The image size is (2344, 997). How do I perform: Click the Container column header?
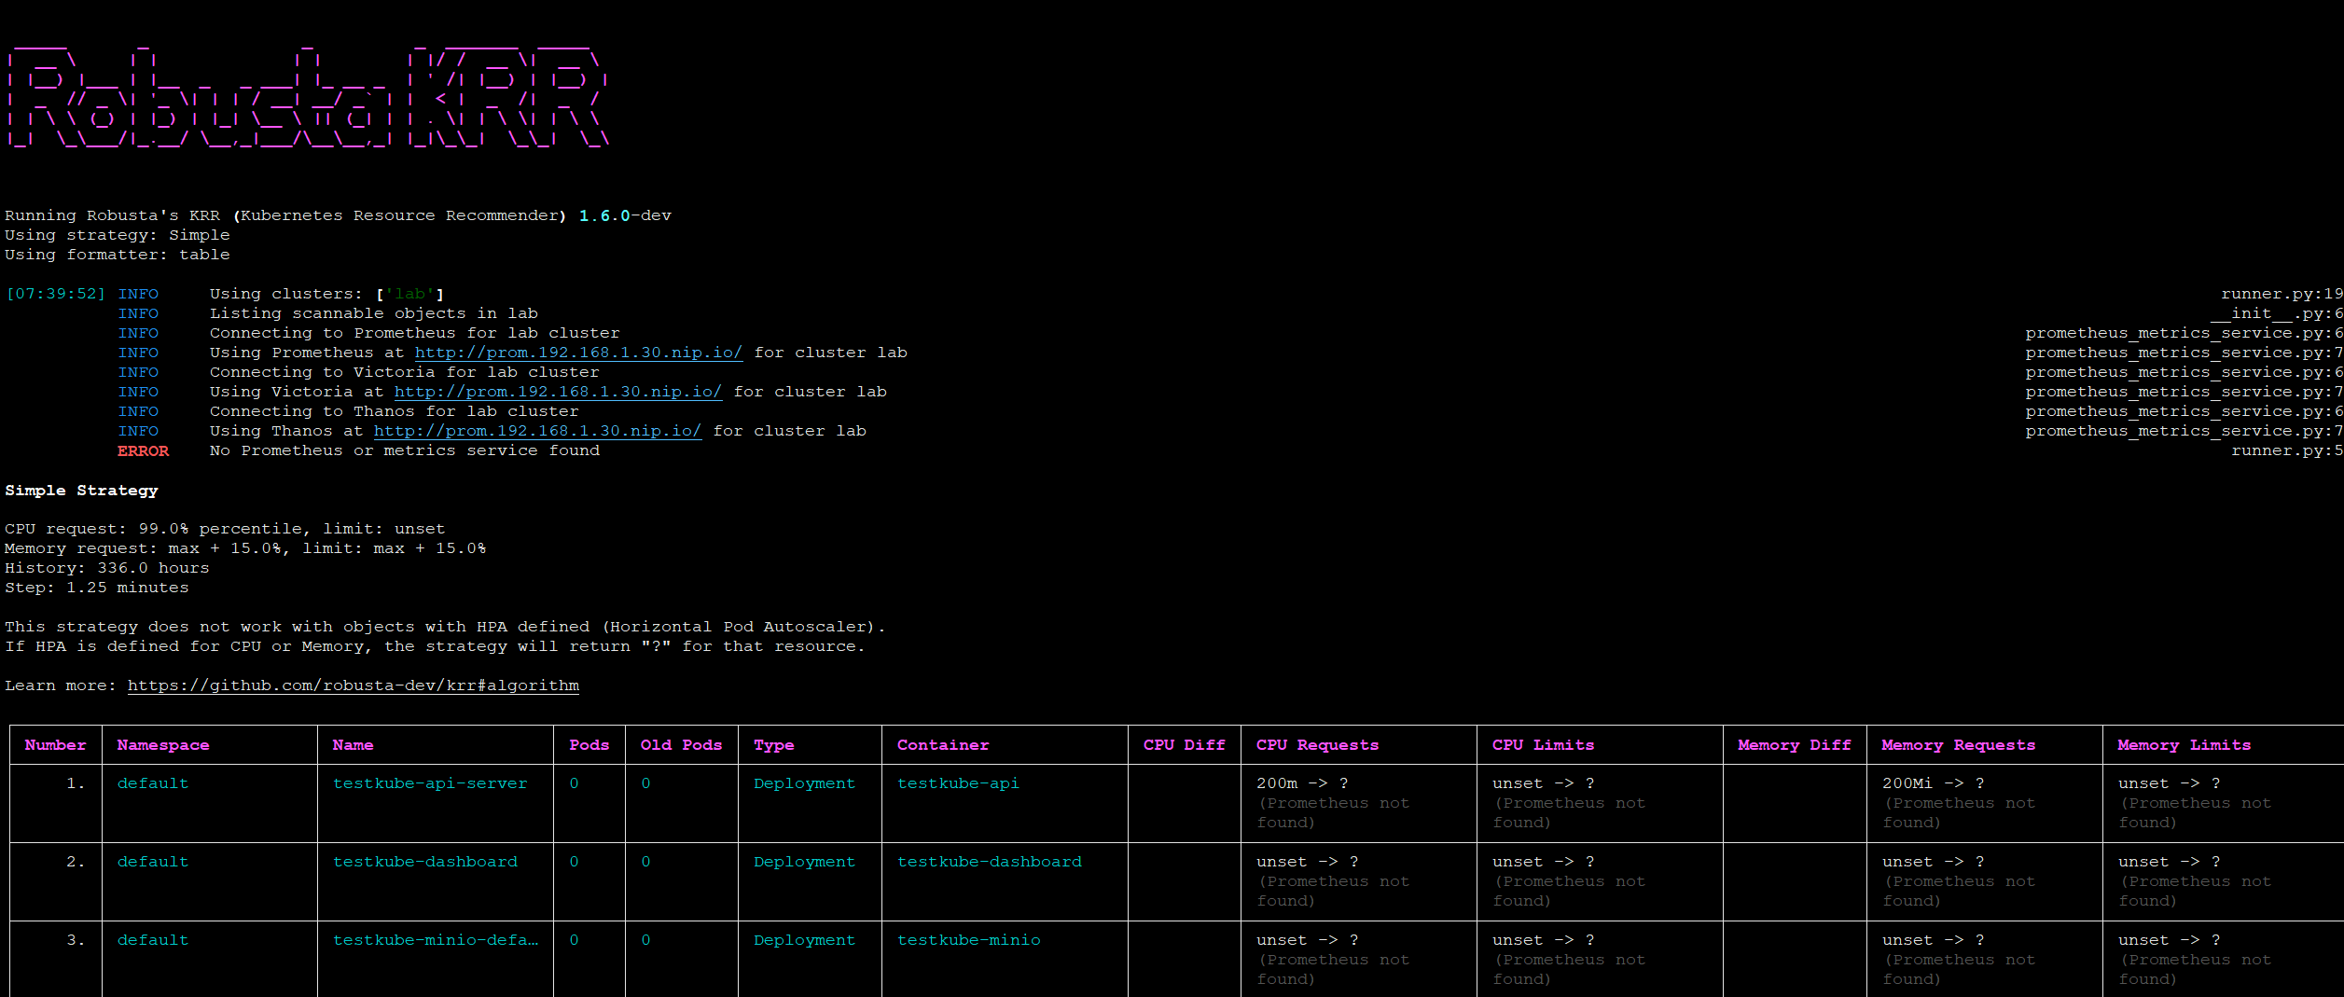click(942, 745)
